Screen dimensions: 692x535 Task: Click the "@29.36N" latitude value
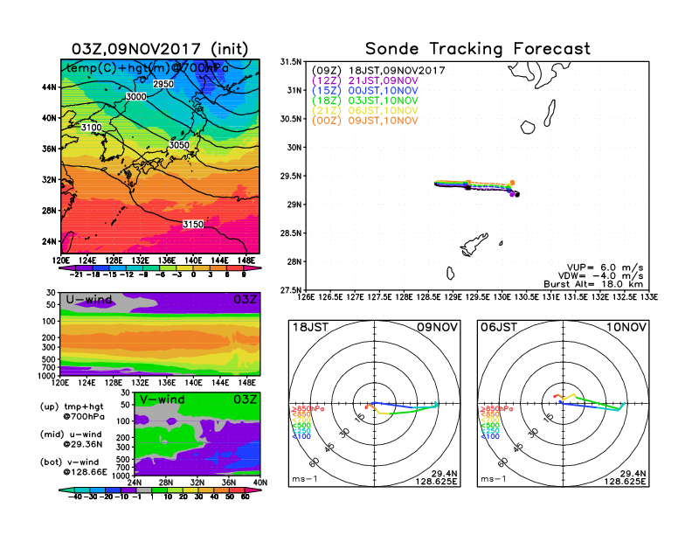click(83, 444)
